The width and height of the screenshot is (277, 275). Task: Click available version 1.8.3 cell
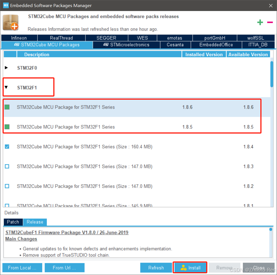[x=249, y=167]
